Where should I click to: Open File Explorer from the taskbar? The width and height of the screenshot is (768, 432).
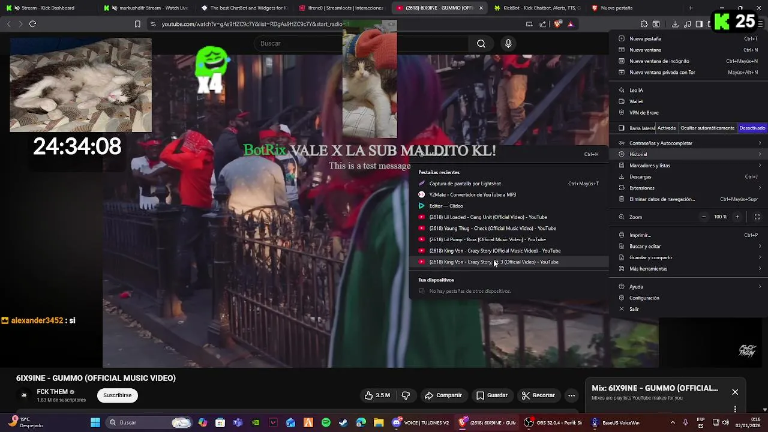(379, 422)
